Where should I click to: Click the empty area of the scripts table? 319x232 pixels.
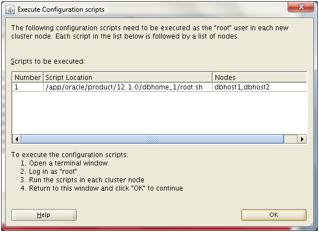pos(159,113)
